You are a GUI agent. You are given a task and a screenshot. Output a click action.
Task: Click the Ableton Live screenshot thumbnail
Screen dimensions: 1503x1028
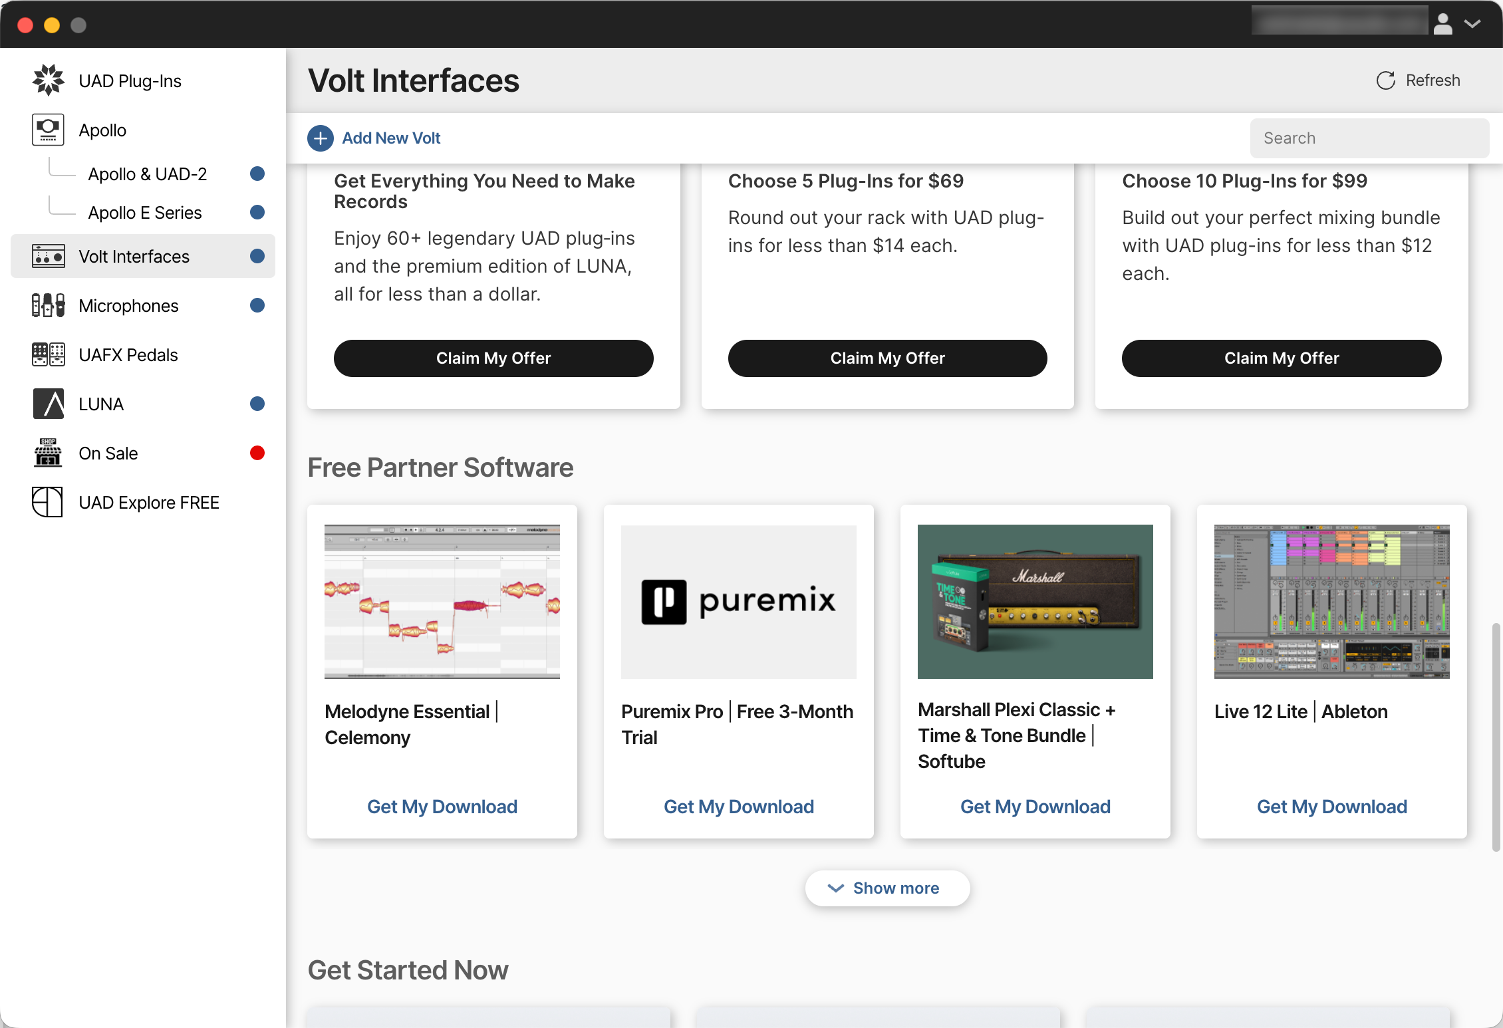1332,602
